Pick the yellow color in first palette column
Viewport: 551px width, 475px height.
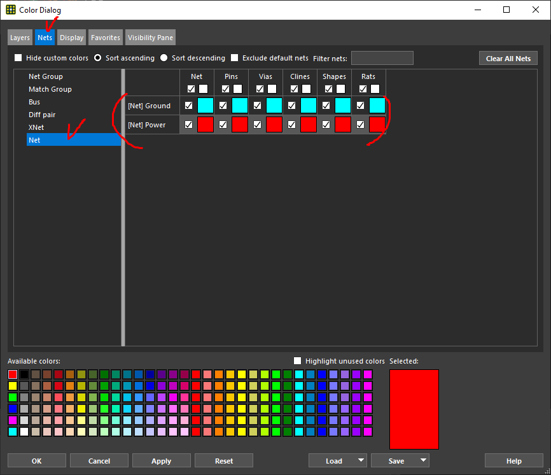pyautogui.click(x=13, y=386)
